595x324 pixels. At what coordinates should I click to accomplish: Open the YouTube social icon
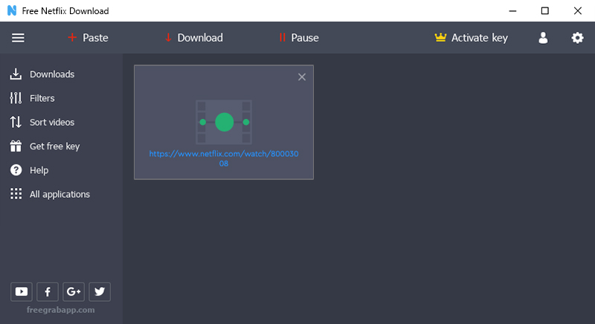coord(22,291)
